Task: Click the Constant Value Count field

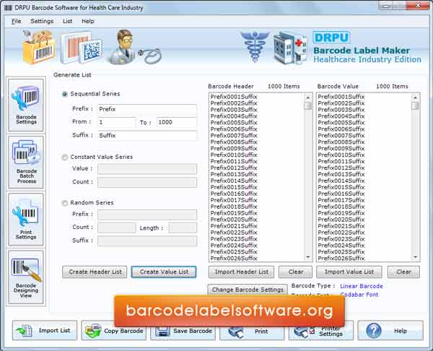Action: pos(147,182)
